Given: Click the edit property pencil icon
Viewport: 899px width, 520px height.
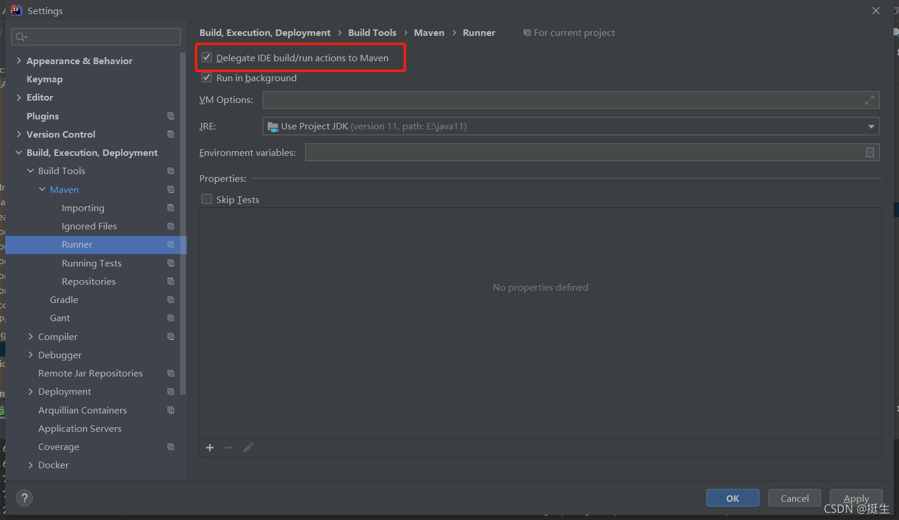Looking at the screenshot, I should click(x=248, y=448).
